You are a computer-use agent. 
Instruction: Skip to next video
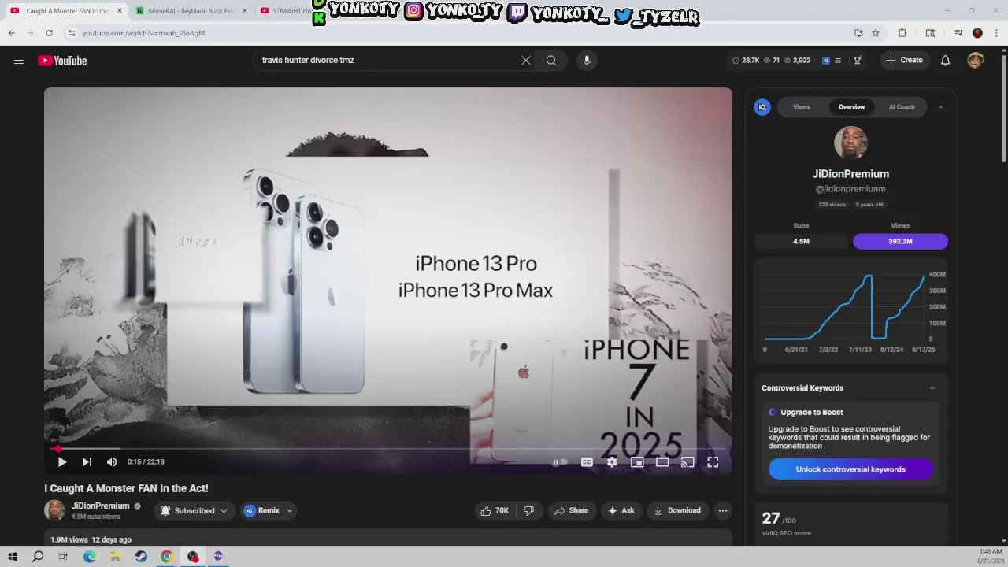(x=87, y=462)
